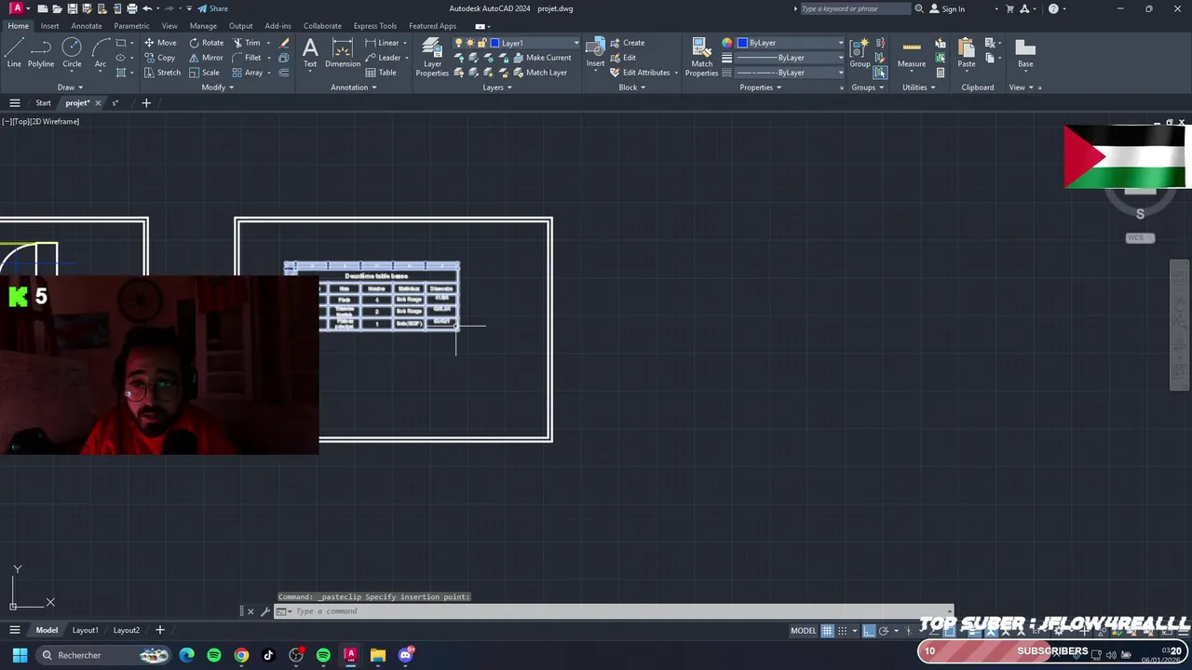
Task: Expand the Layers panel
Action: coord(497,87)
